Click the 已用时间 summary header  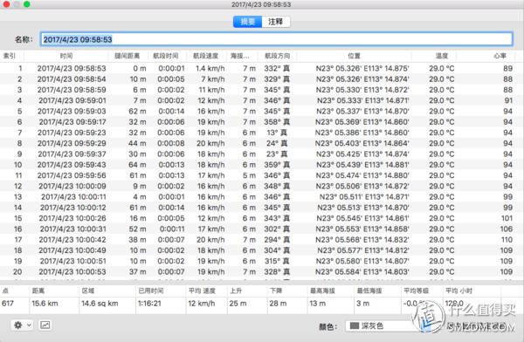(x=151, y=291)
